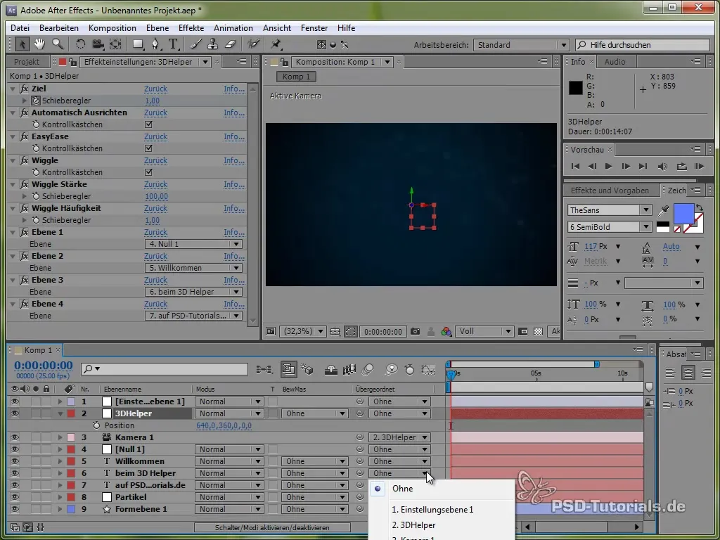This screenshot has width=720, height=540.
Task: Select the Selection arrow tool
Action: [x=22, y=44]
